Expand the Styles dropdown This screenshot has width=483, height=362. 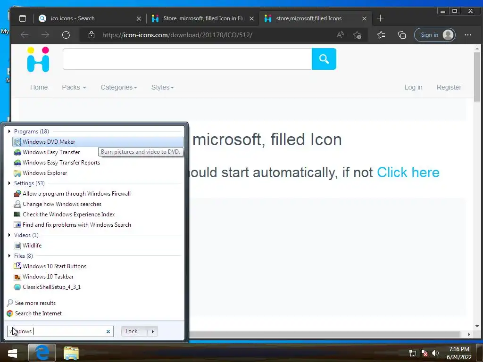[x=163, y=87]
